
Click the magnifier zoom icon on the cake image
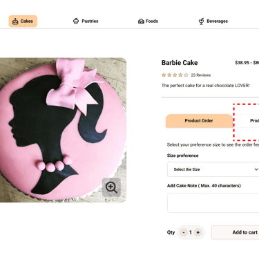point(111,187)
